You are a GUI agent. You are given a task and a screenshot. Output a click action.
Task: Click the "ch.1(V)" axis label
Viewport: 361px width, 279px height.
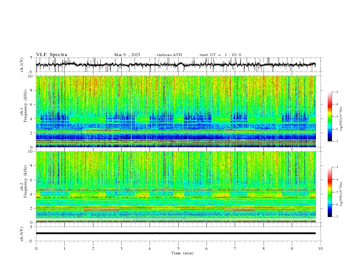(22, 65)
